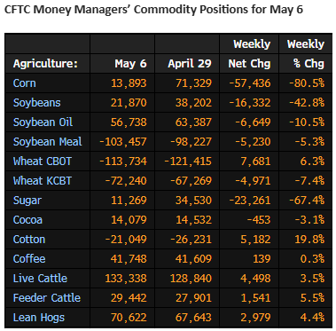Screen dimensions: 336x331
Task: Select the Coffee commodity label
Action: click(29, 259)
